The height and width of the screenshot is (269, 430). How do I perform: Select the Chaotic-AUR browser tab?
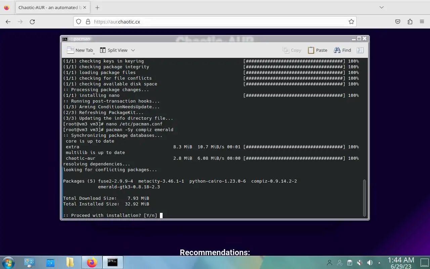(52, 7)
